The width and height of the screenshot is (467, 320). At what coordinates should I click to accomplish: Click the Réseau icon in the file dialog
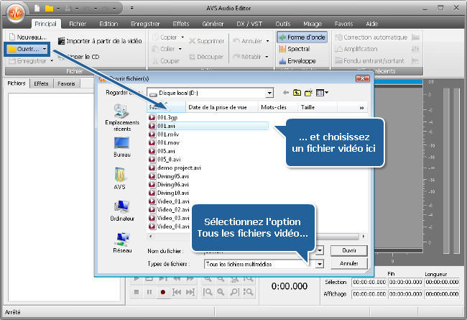click(x=121, y=240)
